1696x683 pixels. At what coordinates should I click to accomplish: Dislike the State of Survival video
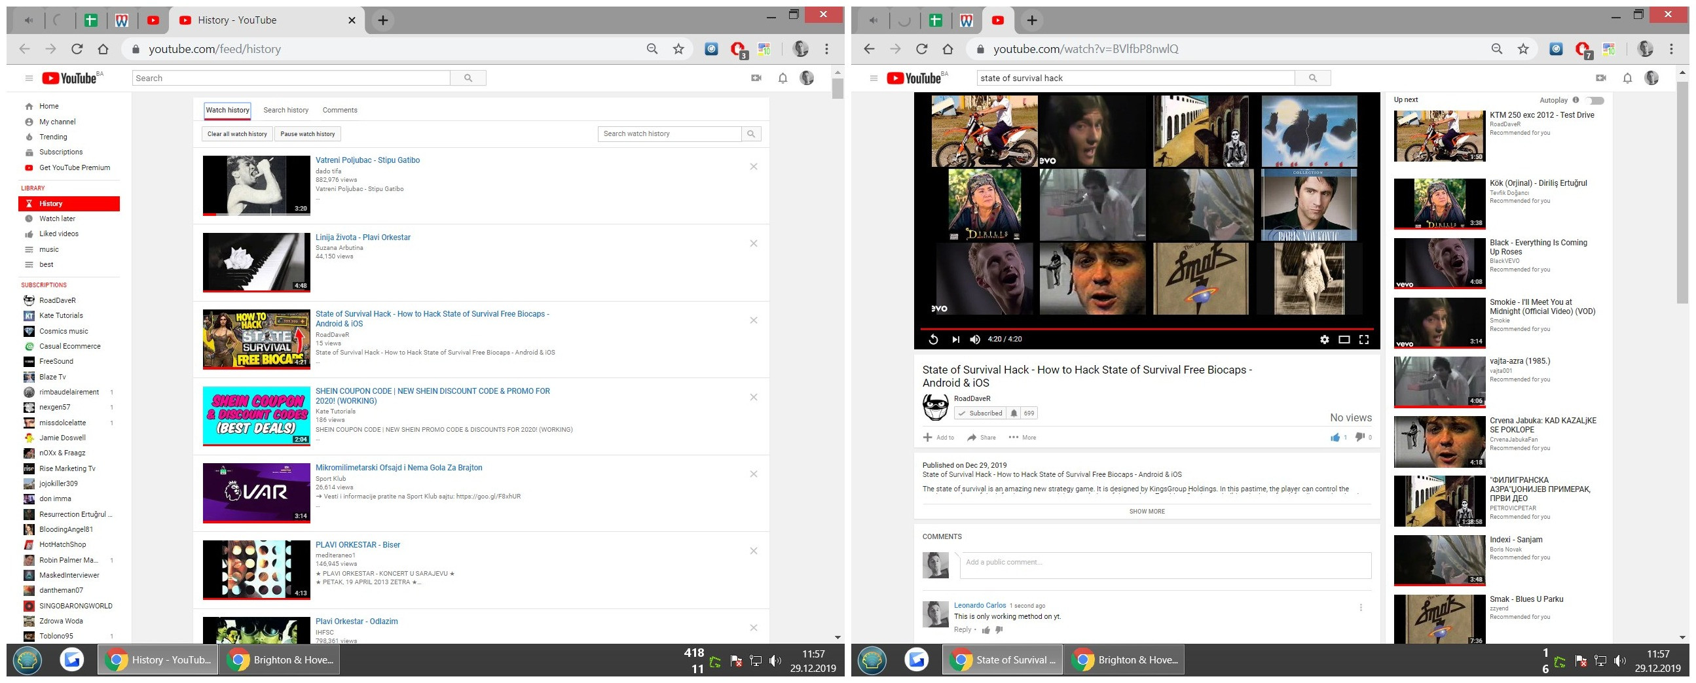(1359, 438)
